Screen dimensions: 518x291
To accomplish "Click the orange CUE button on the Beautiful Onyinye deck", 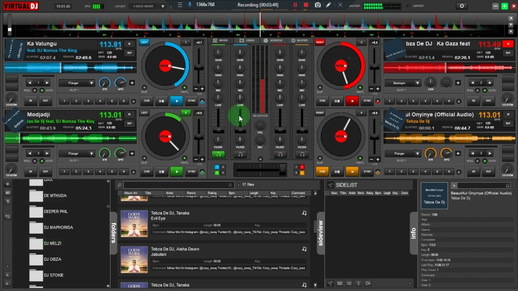I will pyautogui.click(x=322, y=171).
